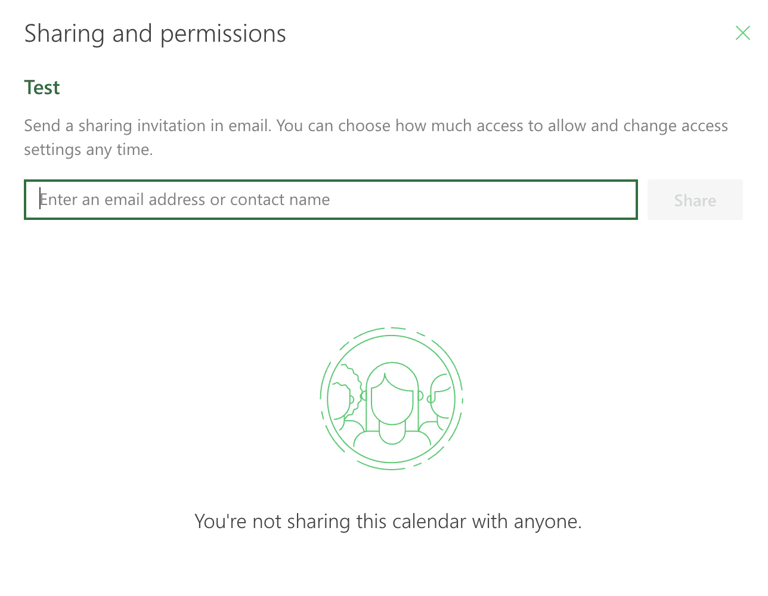Close the Sharing and permissions dialog

pos(742,33)
